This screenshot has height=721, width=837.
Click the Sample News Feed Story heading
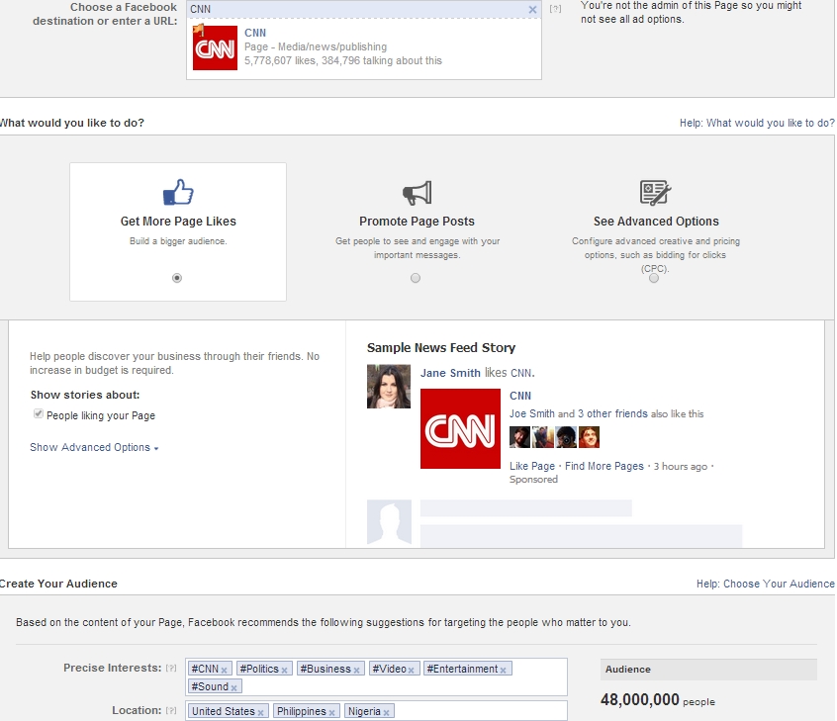(x=441, y=348)
